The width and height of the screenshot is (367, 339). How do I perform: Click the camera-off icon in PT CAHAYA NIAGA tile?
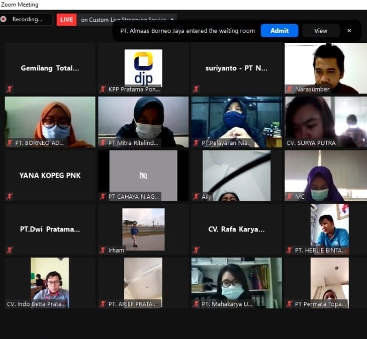[x=143, y=176]
